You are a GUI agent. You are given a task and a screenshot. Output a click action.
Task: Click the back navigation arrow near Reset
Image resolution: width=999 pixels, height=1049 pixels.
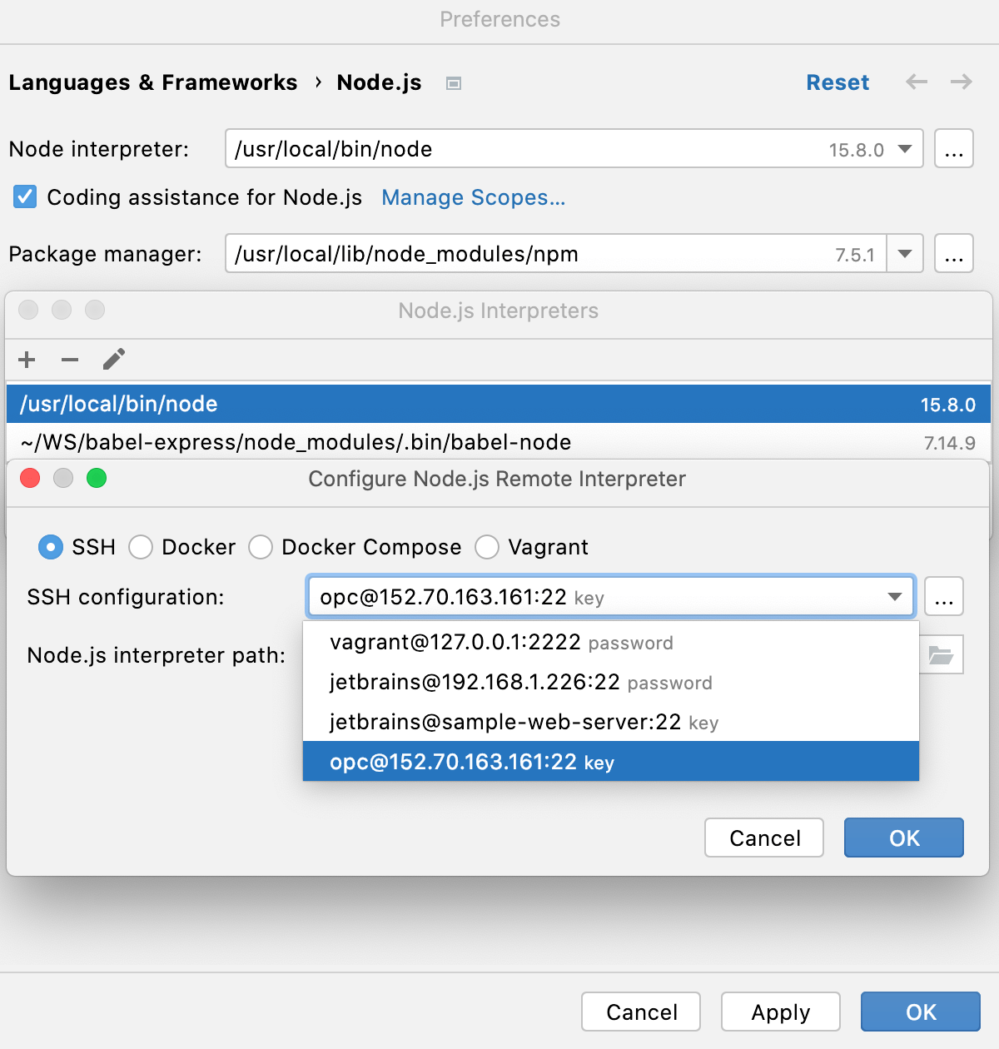point(916,82)
